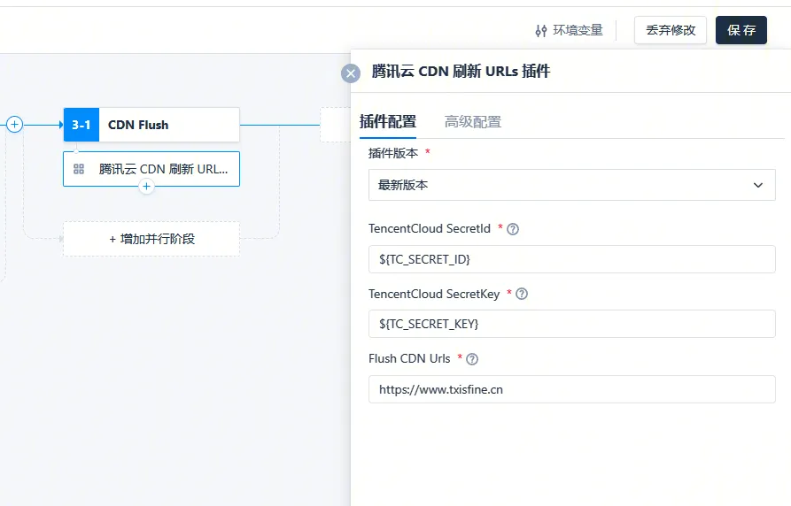Add a task using plus below CDN task
The width and height of the screenshot is (791, 506).
[x=147, y=187]
